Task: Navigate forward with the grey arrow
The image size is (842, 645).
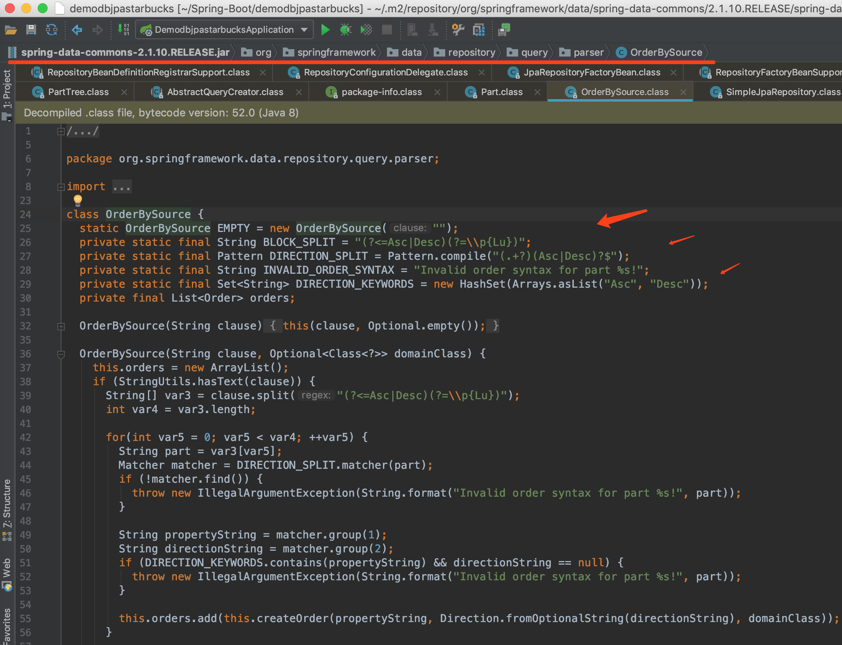Action: (x=97, y=30)
